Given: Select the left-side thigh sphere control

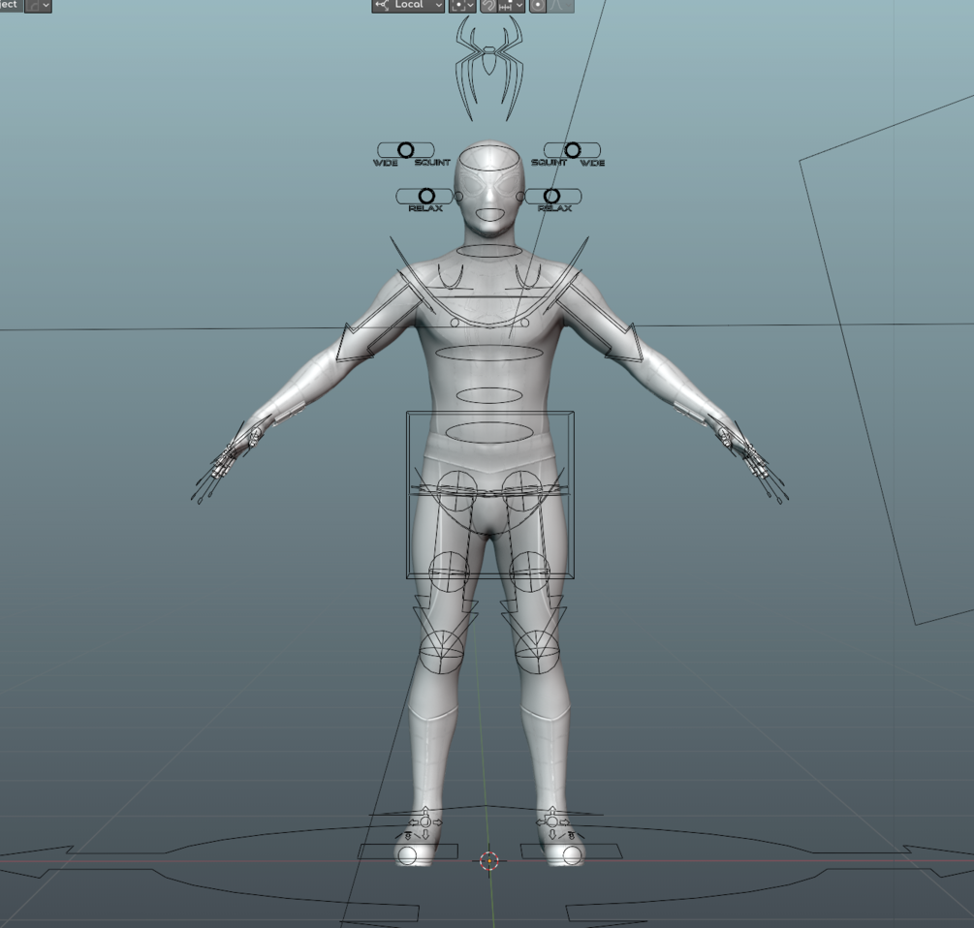Looking at the screenshot, I should tap(449, 572).
